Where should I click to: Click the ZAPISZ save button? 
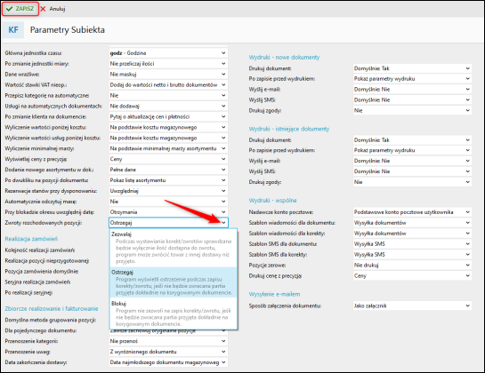(20, 9)
